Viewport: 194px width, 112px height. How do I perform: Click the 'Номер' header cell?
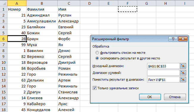point(17,9)
